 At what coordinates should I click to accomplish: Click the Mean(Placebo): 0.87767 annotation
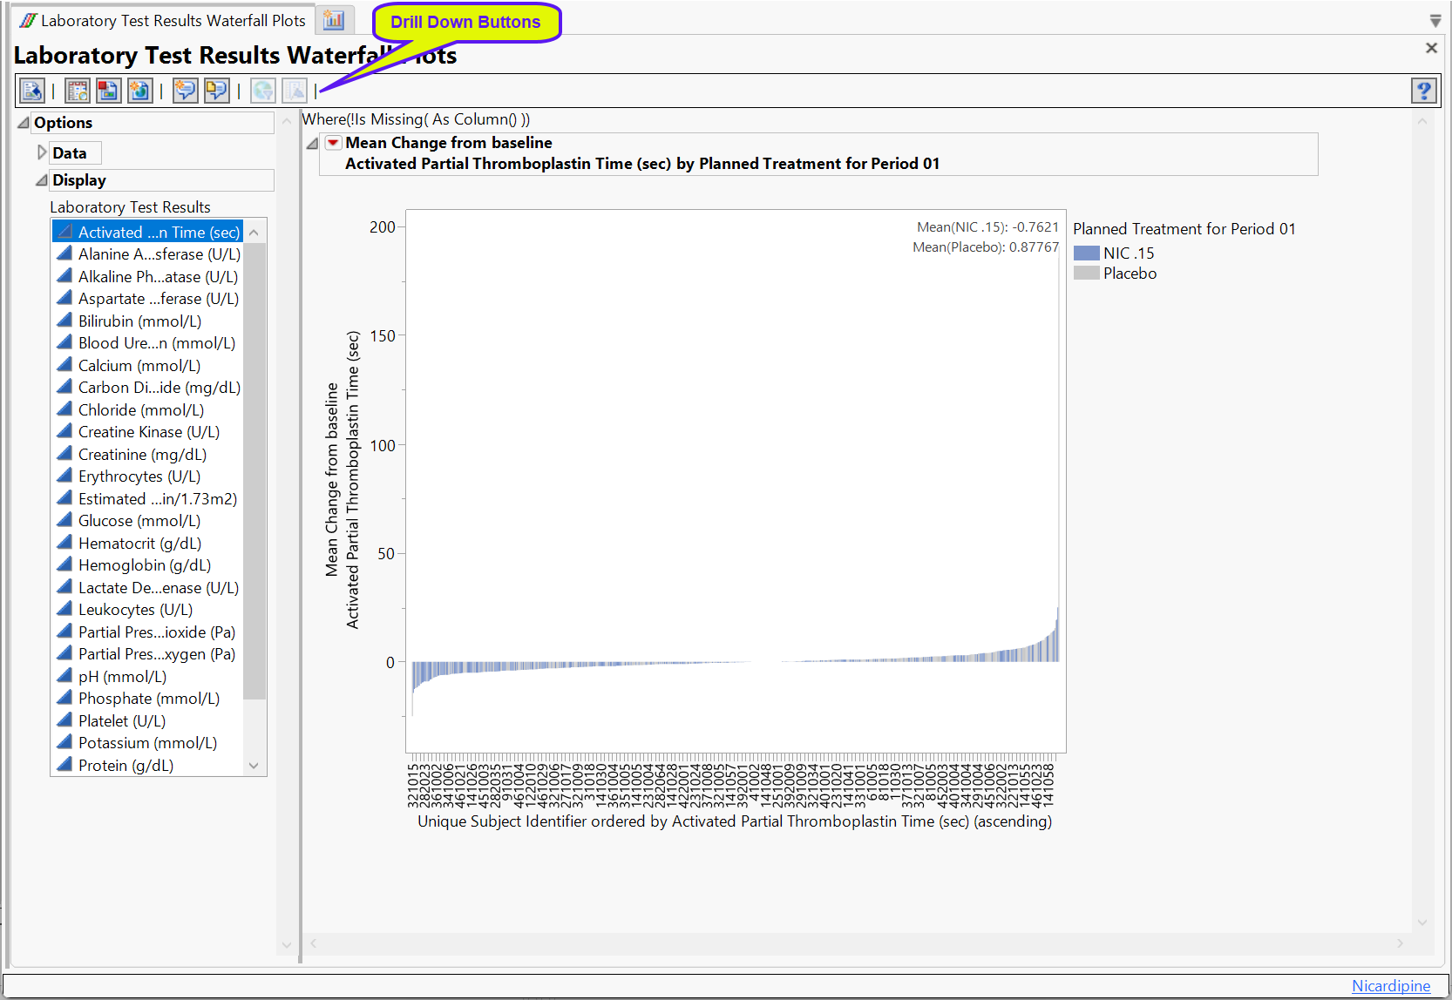pos(986,247)
